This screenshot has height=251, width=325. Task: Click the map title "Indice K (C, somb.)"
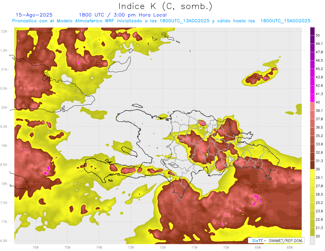click(x=165, y=6)
